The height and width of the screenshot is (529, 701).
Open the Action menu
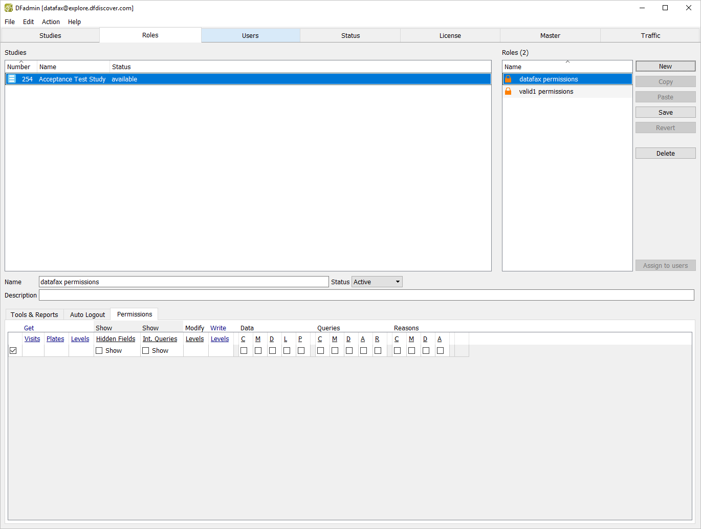(51, 22)
